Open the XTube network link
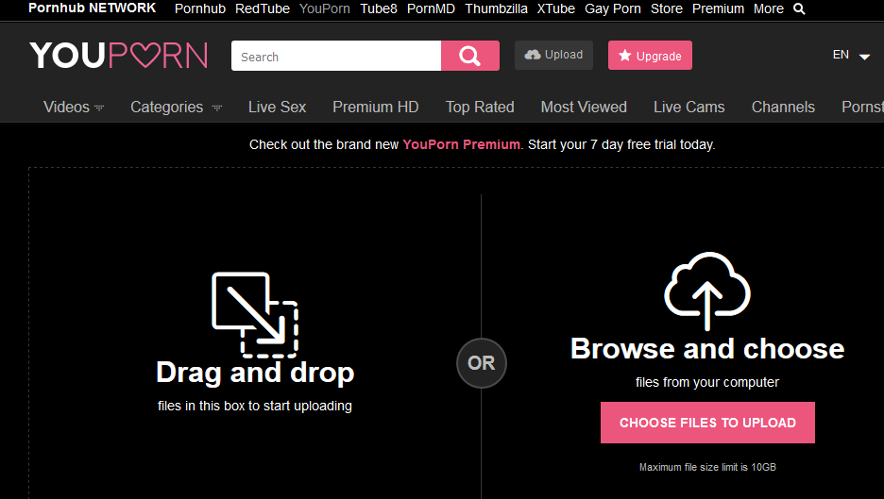Image resolution: width=884 pixels, height=499 pixels. pyautogui.click(x=556, y=9)
